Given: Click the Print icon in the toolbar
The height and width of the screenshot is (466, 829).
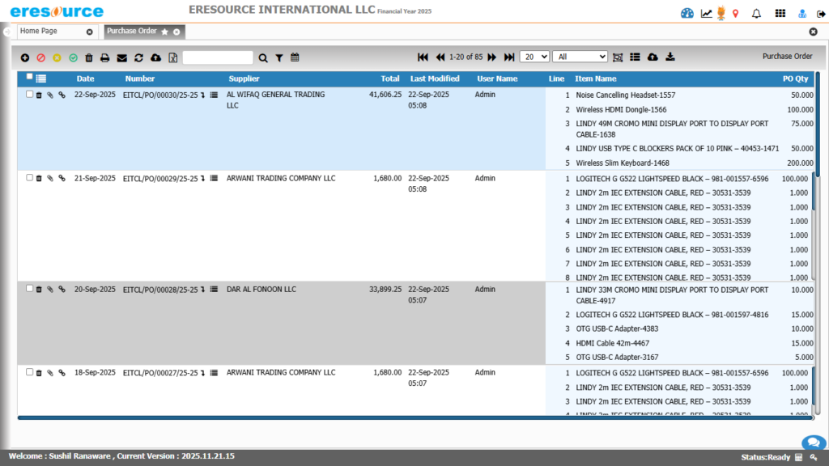Looking at the screenshot, I should pos(104,57).
